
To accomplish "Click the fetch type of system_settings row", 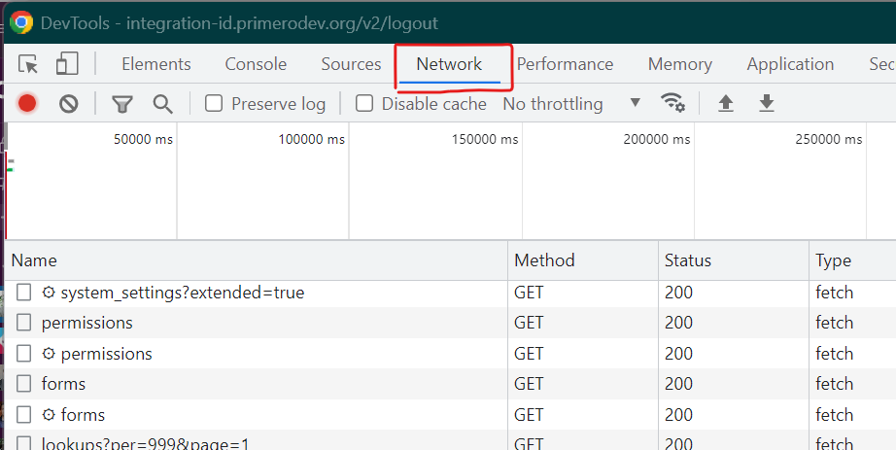I will (x=834, y=293).
